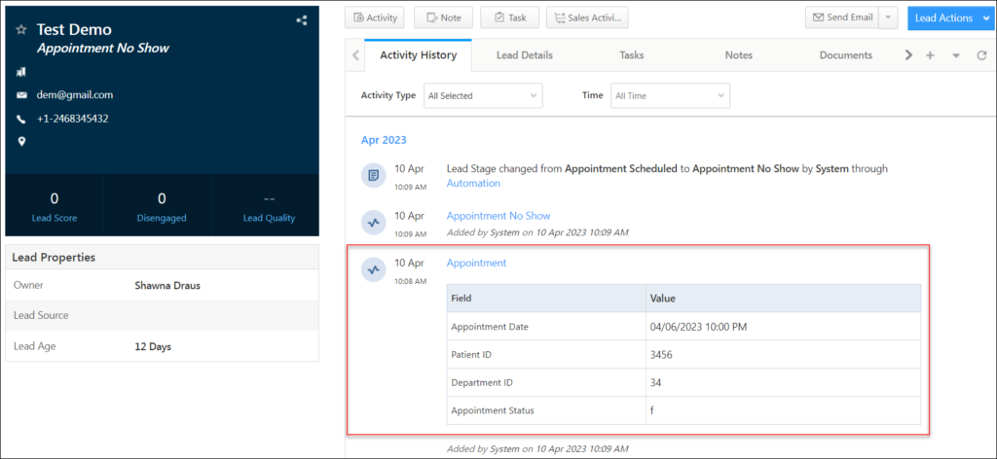Click the share icon in lead card
The image size is (997, 459).
coord(301,20)
